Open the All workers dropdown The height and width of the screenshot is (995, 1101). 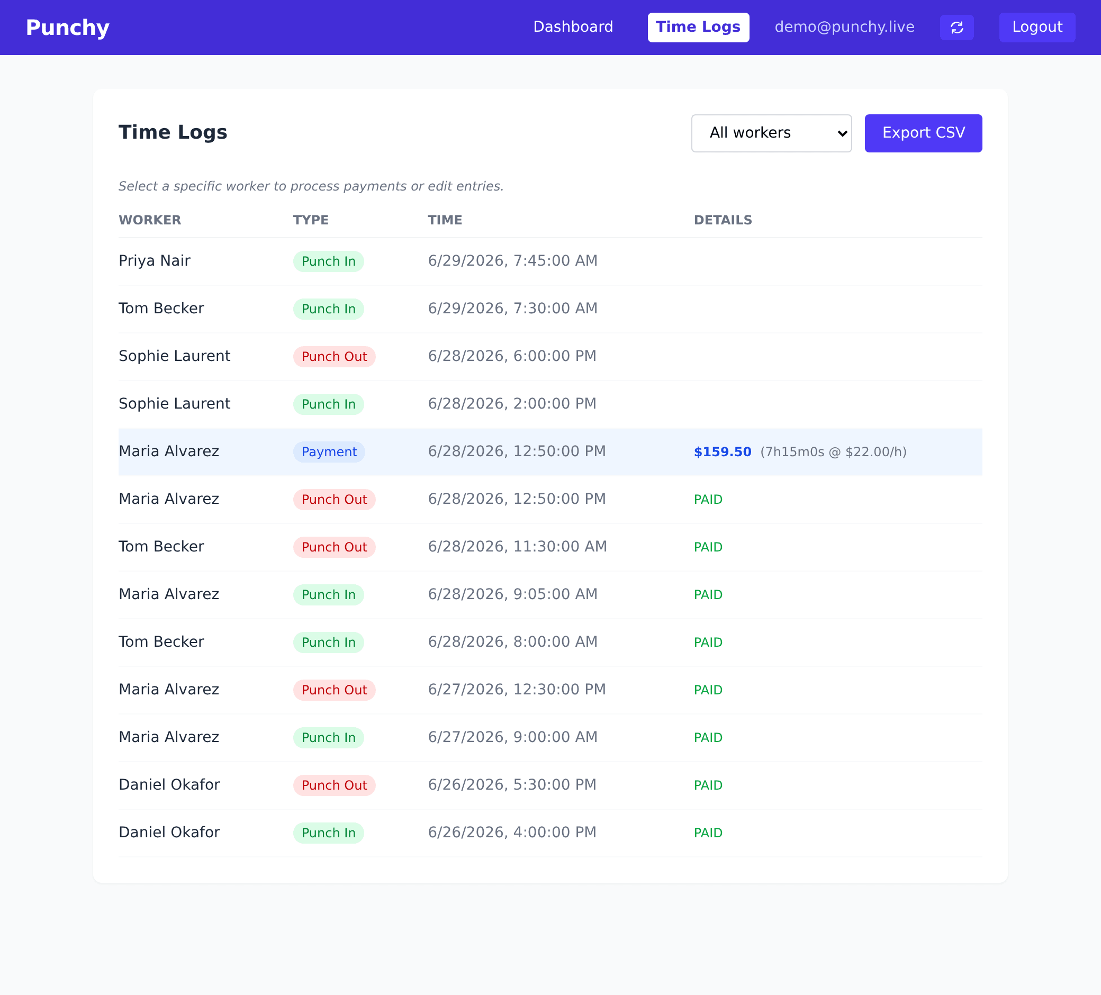click(x=771, y=133)
